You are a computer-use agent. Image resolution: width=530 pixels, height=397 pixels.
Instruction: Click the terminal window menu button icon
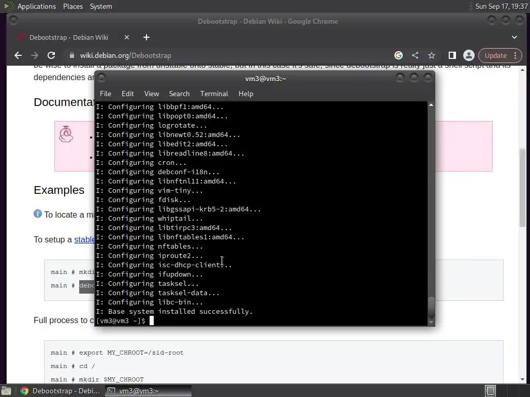coord(101,78)
